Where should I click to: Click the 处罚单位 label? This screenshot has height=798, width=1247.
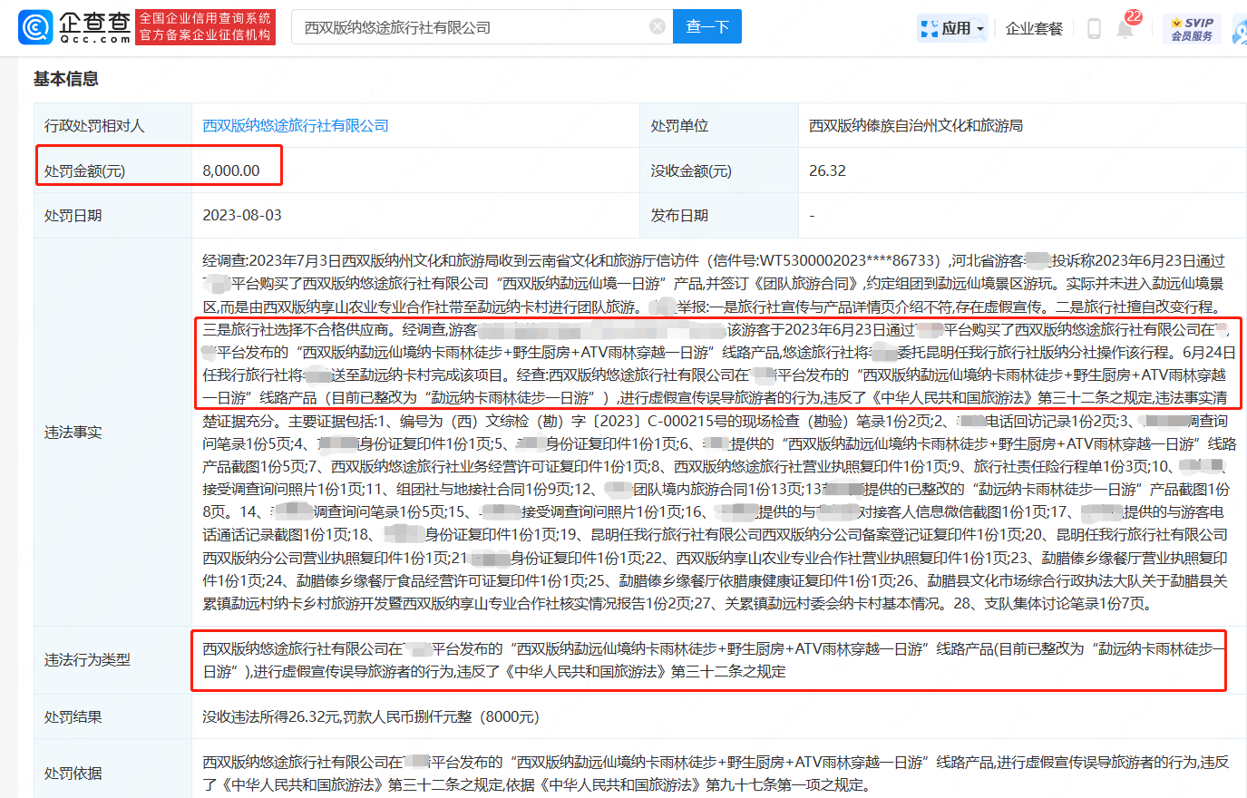[x=679, y=125]
